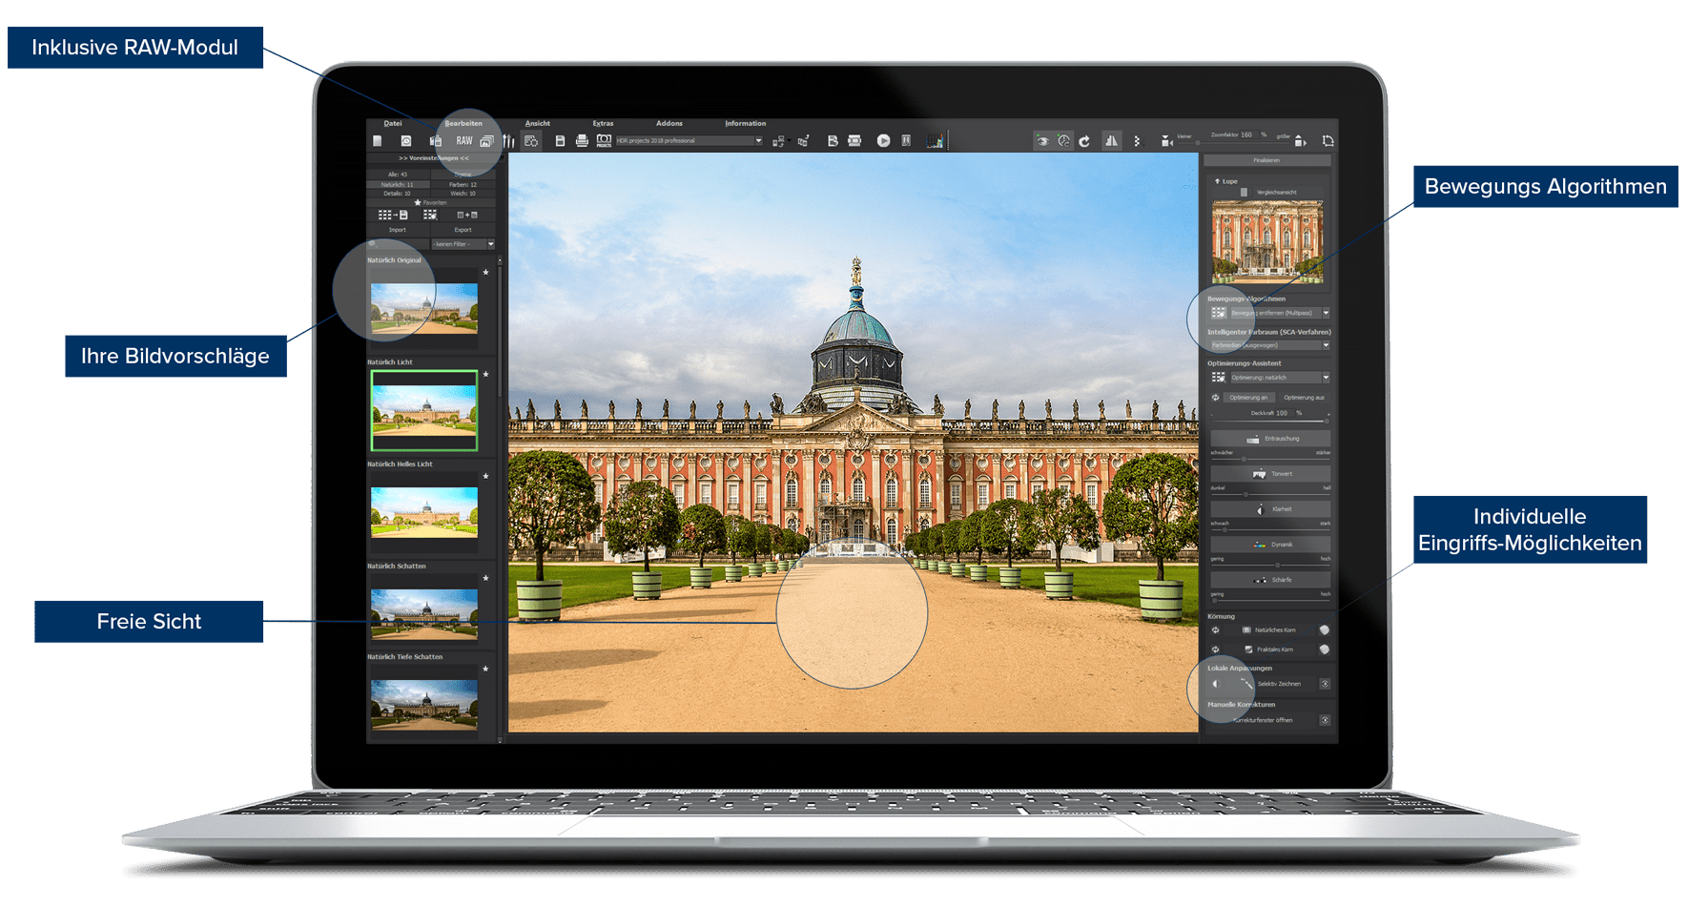Screen dimensions: 1688x907
Task: Click the zoom smaller icon
Action: (1167, 141)
